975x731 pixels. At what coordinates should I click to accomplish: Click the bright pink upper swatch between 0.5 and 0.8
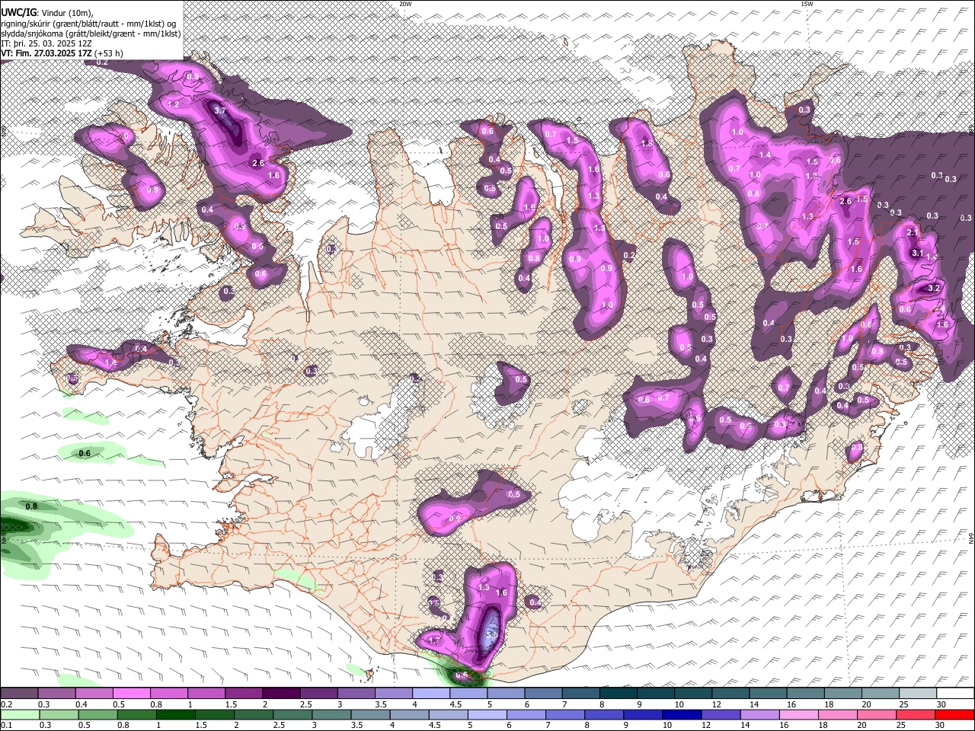coord(131,693)
